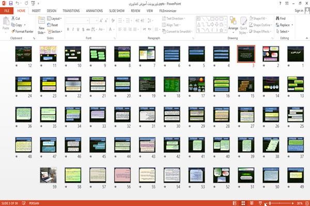Switch to the ANIMATIONS tab
Screen dimensions: 310x206
click(x=95, y=11)
